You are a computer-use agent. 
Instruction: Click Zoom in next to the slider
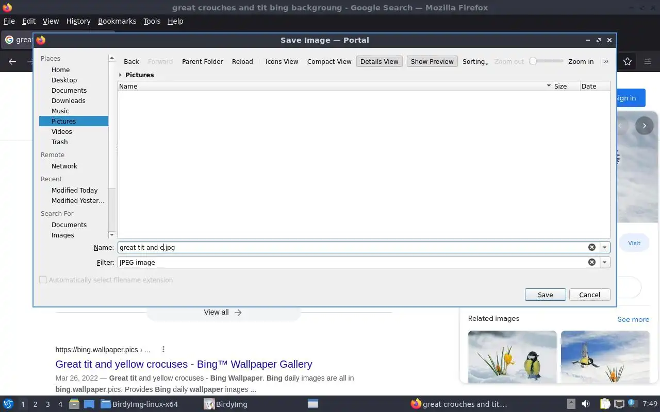point(581,61)
